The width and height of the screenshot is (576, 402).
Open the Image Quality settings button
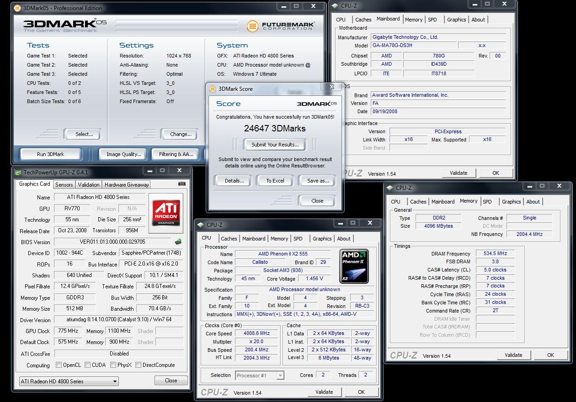click(x=124, y=154)
